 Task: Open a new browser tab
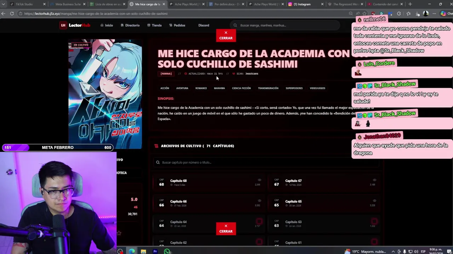(x=410, y=4)
